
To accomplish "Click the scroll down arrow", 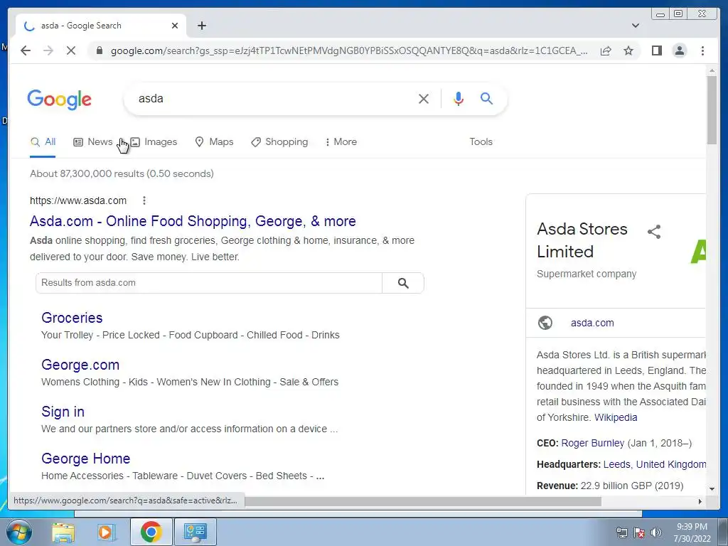I will coord(712,489).
